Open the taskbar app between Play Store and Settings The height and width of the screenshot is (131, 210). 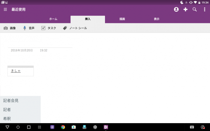click(84, 127)
